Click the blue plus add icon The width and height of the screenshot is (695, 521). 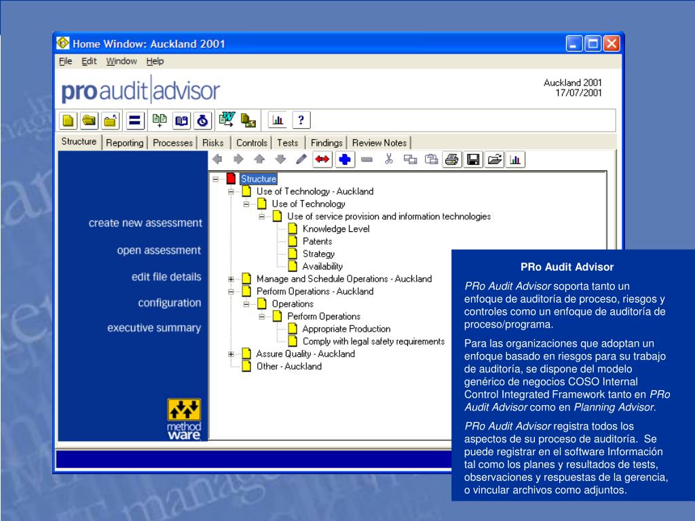345,159
